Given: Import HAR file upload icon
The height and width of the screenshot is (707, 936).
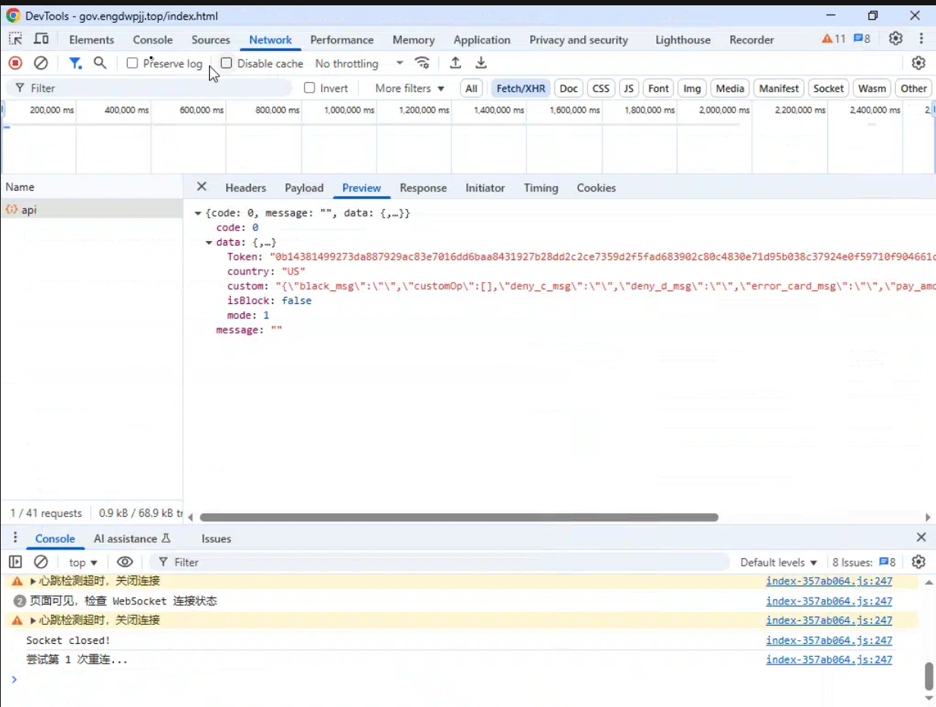Looking at the screenshot, I should tap(455, 63).
